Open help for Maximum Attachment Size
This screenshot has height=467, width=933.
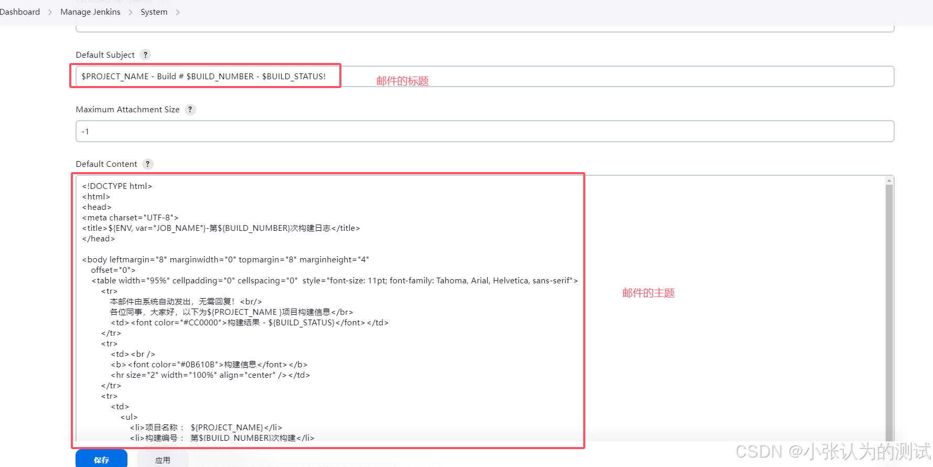tap(190, 109)
